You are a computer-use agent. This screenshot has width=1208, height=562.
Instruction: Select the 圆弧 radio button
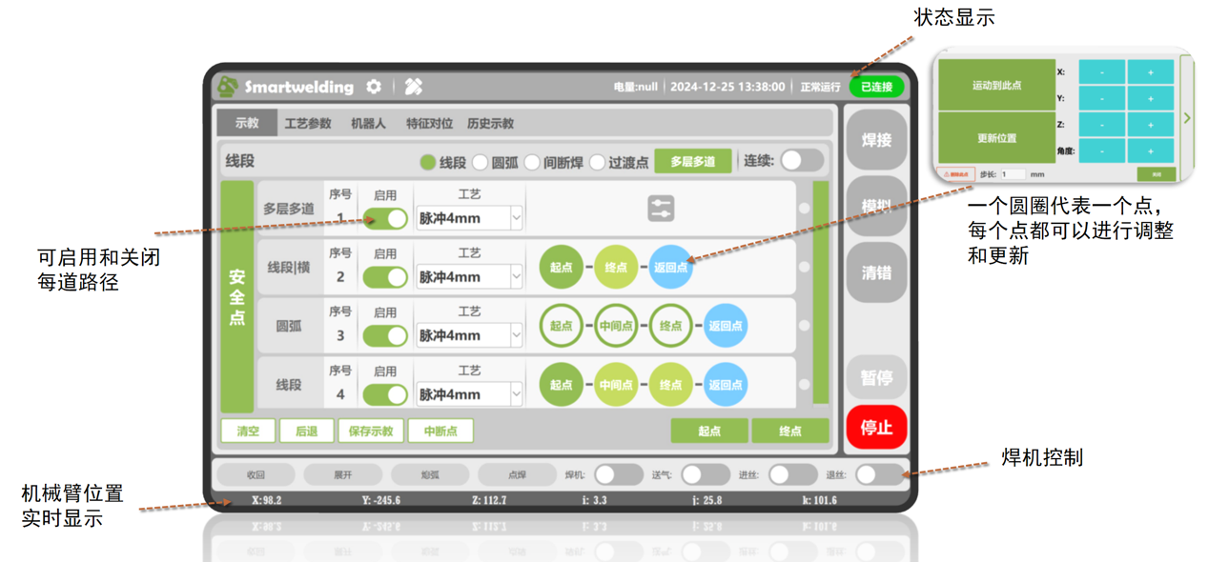point(481,163)
